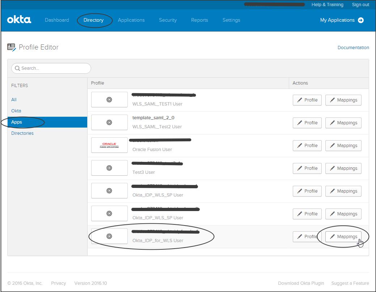Open Mappings for template_saml_2_0

(343, 123)
